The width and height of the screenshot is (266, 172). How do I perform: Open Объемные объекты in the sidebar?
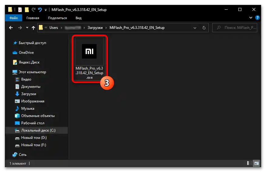tap(38, 116)
